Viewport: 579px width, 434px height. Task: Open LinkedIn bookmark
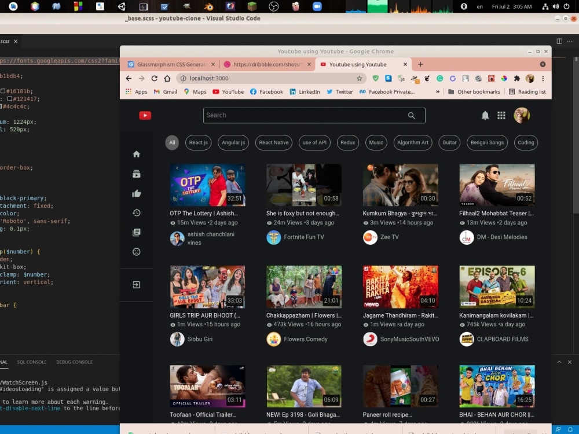pos(305,91)
